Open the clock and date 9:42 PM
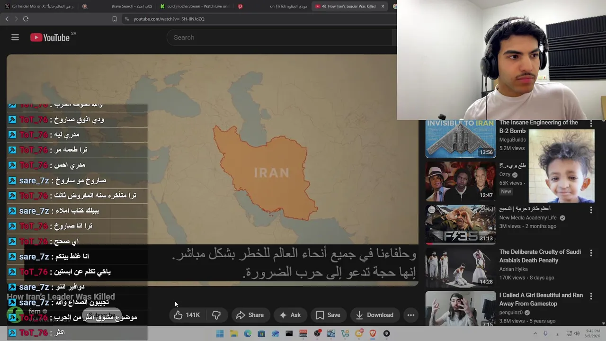This screenshot has height=341, width=606. click(x=593, y=333)
